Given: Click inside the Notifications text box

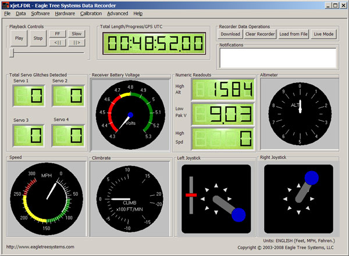Looking at the screenshot, I should (x=277, y=58).
